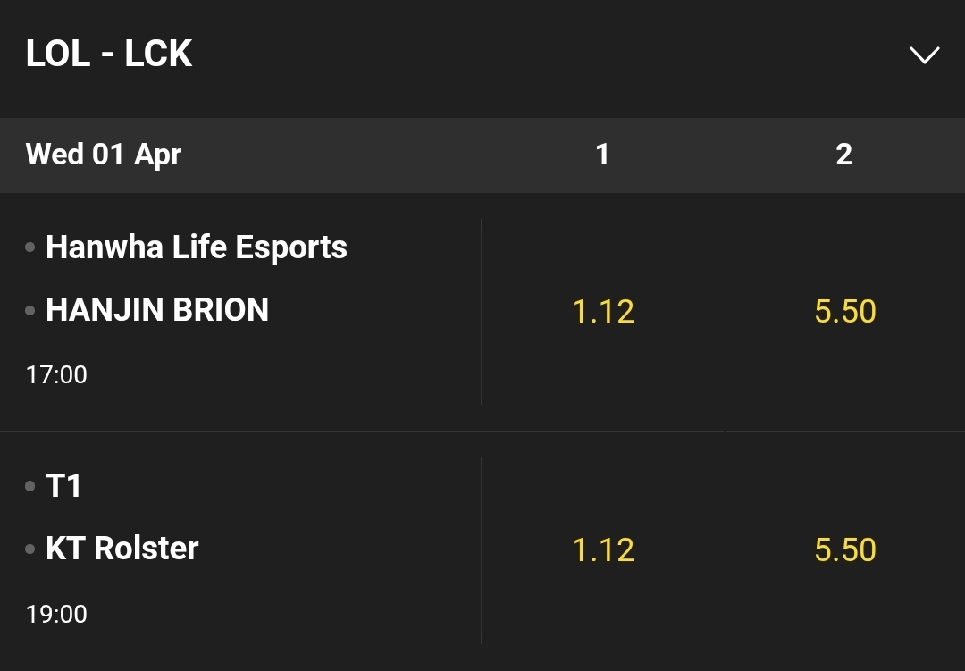
Task: Click the dot beside HANJIN BRION
Action: pyautogui.click(x=30, y=311)
